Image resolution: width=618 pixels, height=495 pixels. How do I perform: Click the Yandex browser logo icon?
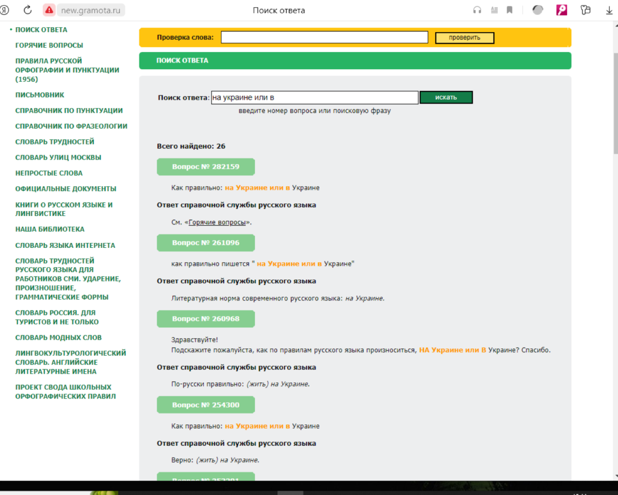pos(4,10)
